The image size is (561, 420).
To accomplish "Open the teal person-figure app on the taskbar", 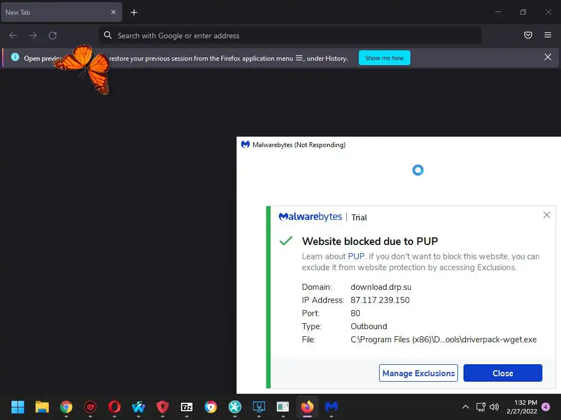I will pyautogui.click(x=235, y=407).
